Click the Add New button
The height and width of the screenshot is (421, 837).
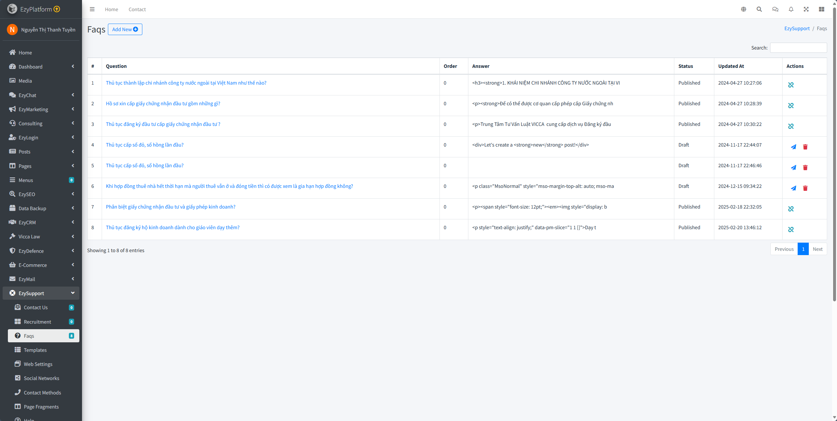[x=125, y=29]
